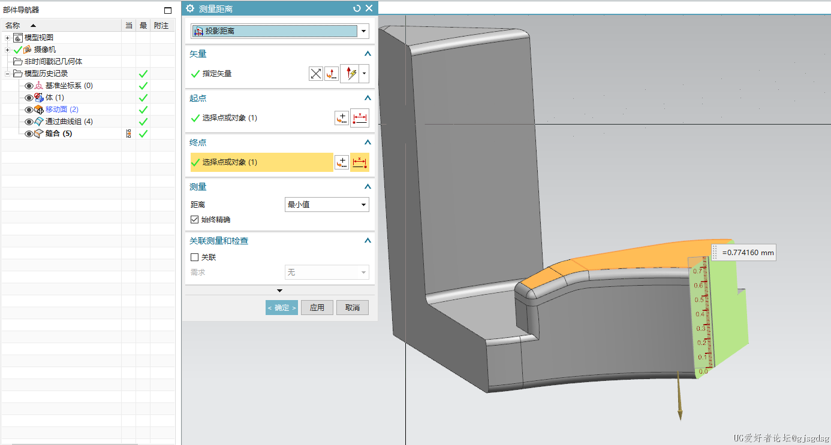Click the 基准坐标系 datum icon

click(39, 86)
